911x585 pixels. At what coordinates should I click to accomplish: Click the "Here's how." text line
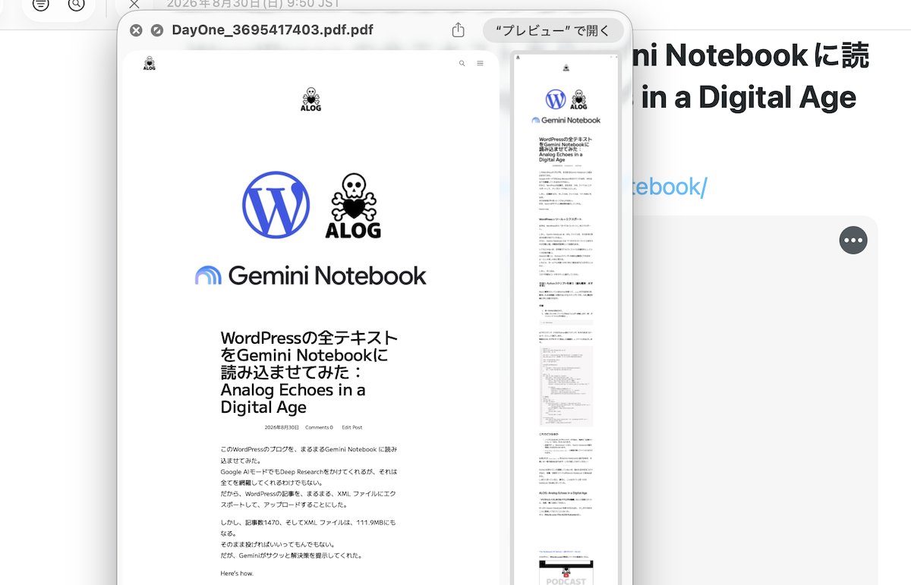pyautogui.click(x=237, y=574)
